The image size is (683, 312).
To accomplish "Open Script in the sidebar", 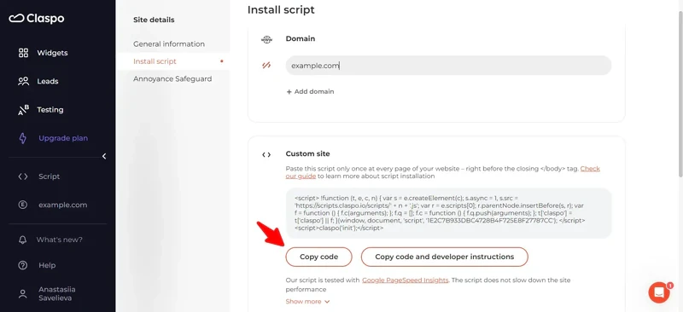I will click(50, 176).
